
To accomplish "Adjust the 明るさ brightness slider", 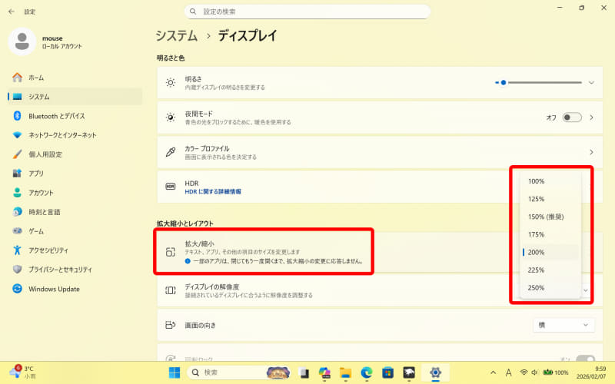I will click(538, 83).
